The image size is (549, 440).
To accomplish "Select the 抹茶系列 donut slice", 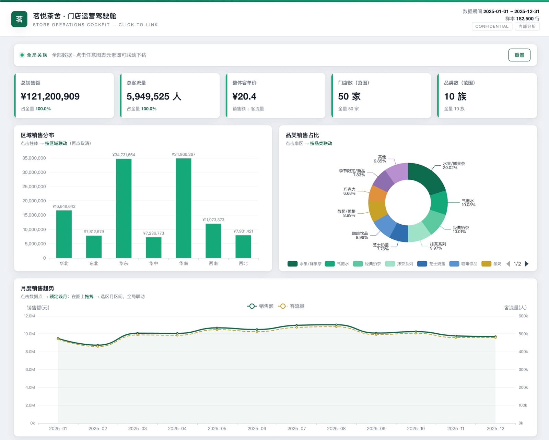I will click(418, 233).
